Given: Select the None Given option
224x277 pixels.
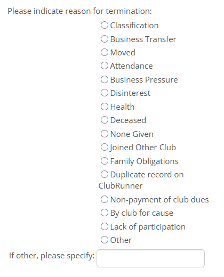Looking at the screenshot, I should pyautogui.click(x=105, y=134).
